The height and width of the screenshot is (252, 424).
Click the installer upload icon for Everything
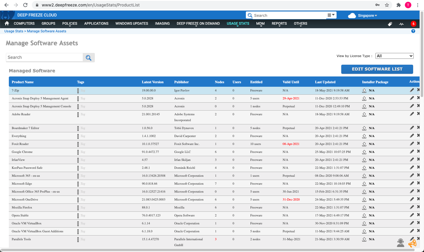click(364, 136)
